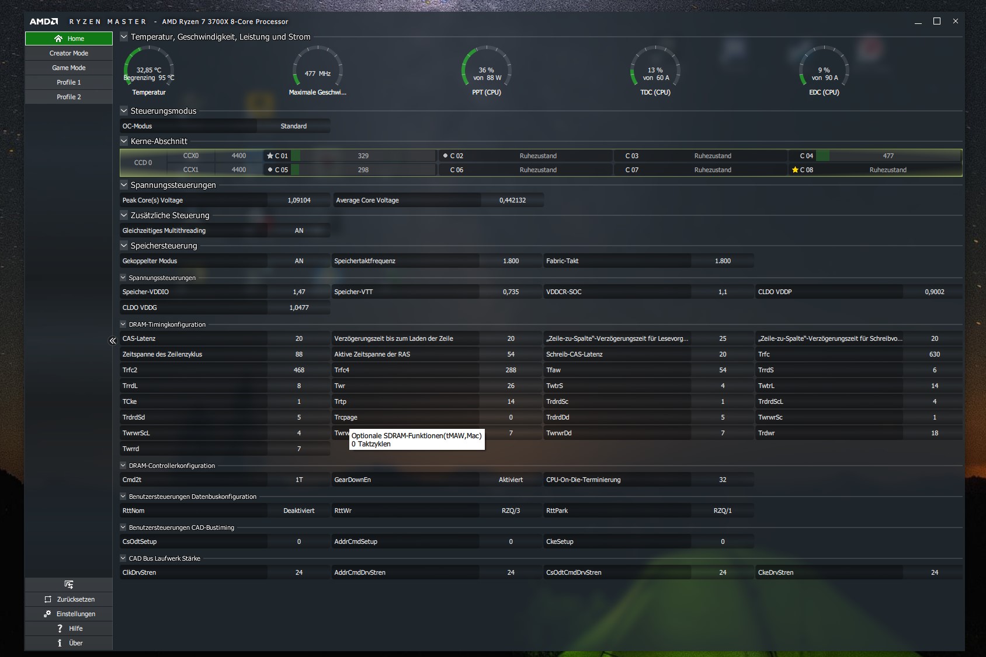Click core C 04 speed bar
This screenshot has height=657, width=986.
pos(888,156)
